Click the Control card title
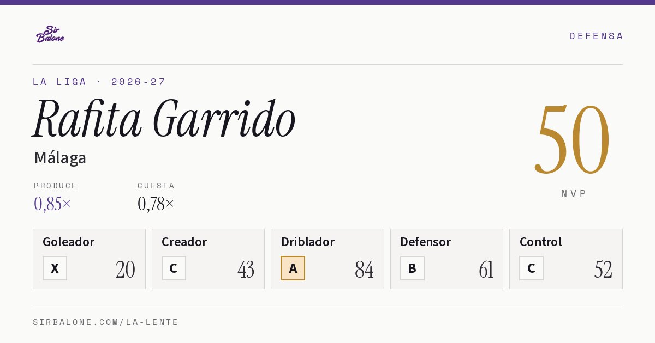The width and height of the screenshot is (655, 343). point(540,242)
